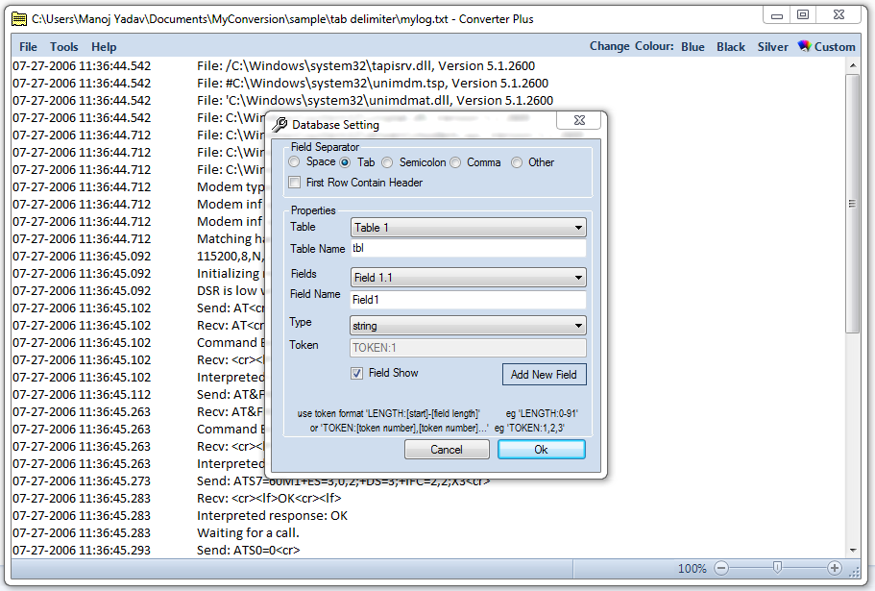Select the Space field separator

point(295,162)
